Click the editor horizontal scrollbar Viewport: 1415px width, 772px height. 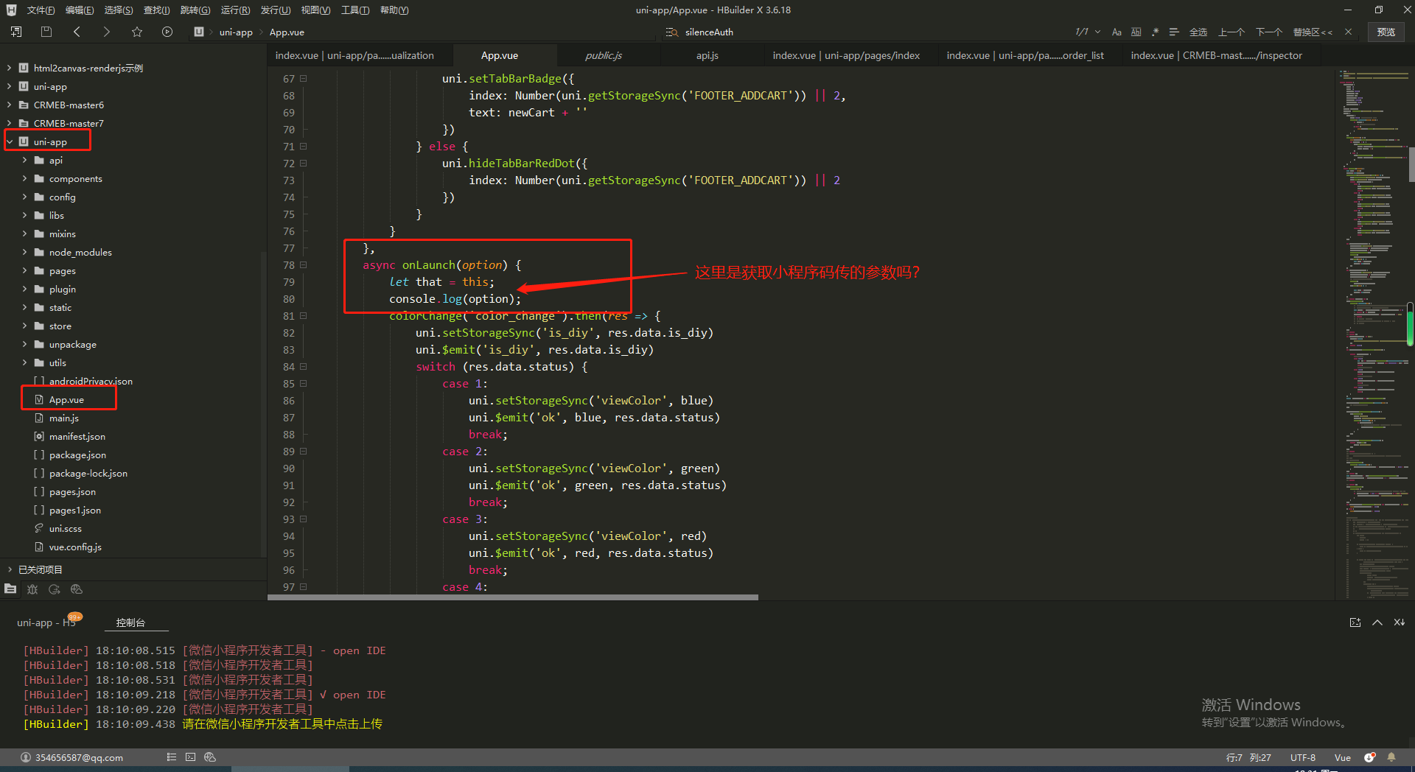(x=512, y=597)
